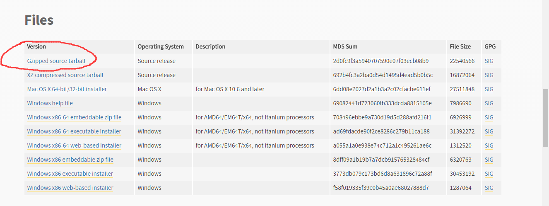Viewport: 549px width, 206px height.
Task: Open SIG link for Gzipped source tarball
Action: (489, 61)
